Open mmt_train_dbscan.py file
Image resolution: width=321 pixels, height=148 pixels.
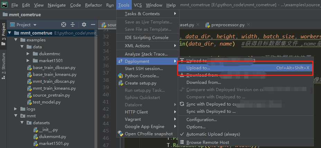(54, 81)
